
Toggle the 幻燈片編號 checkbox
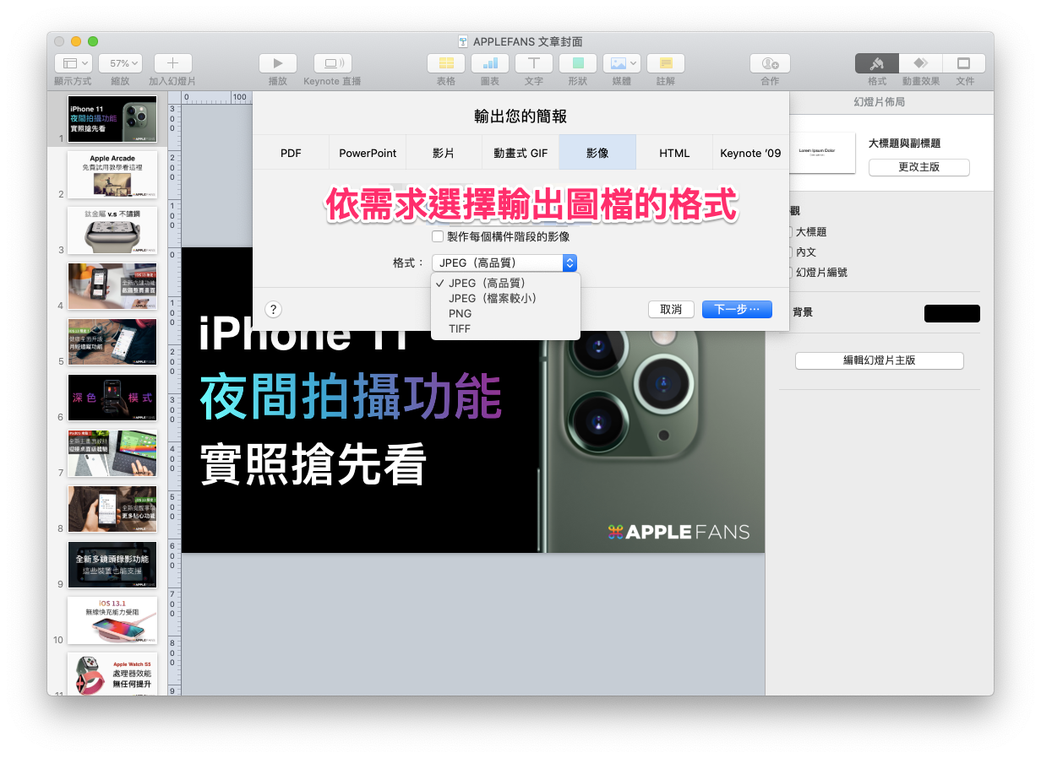pyautogui.click(x=788, y=273)
